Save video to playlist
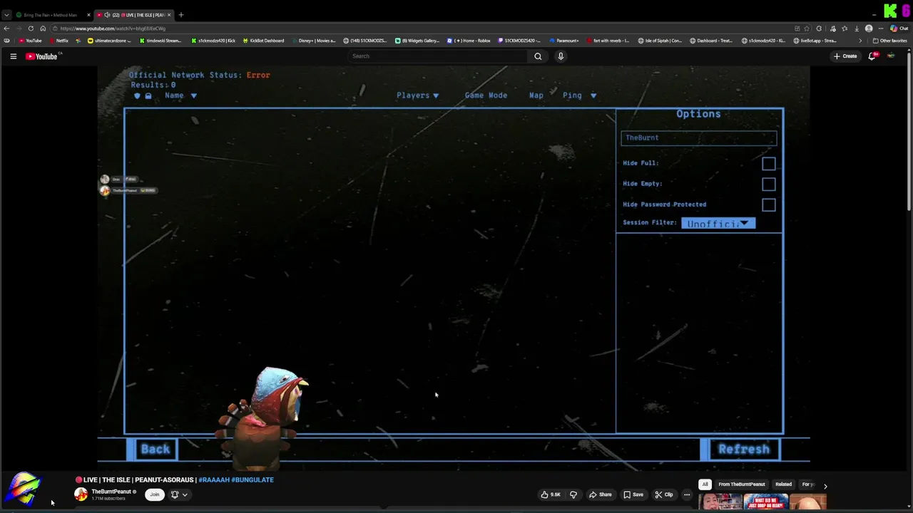Viewport: 913px width, 513px height. 633,494
